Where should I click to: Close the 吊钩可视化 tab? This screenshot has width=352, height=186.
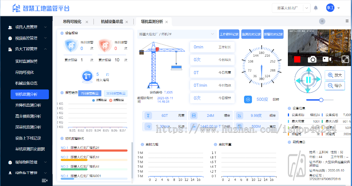tap(87, 22)
